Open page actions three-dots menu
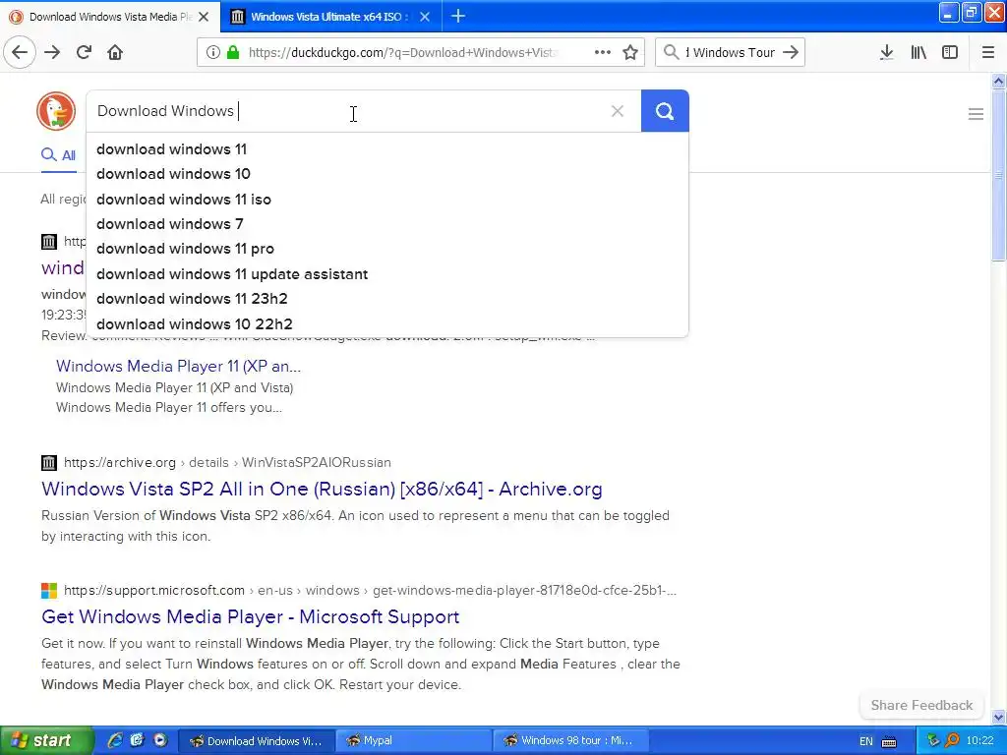Viewport: 1007px width, 755px height. [603, 52]
